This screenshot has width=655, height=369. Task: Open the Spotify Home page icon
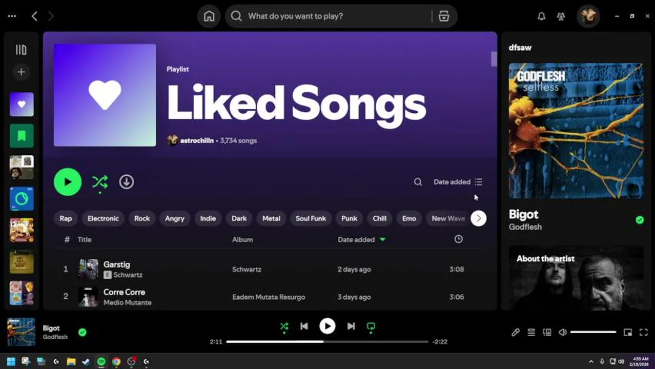point(209,16)
